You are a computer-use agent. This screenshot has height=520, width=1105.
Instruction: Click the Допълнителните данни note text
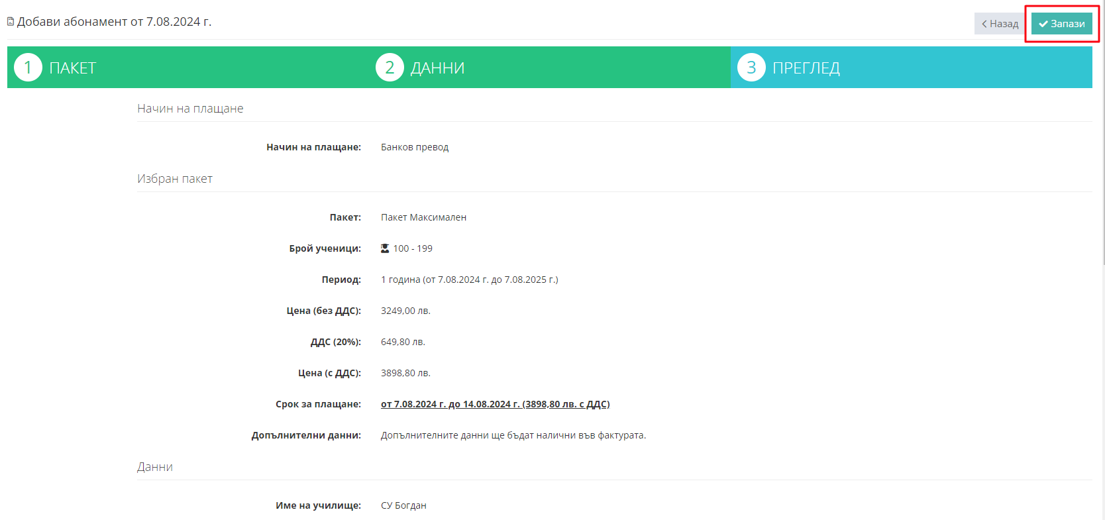coord(513,435)
